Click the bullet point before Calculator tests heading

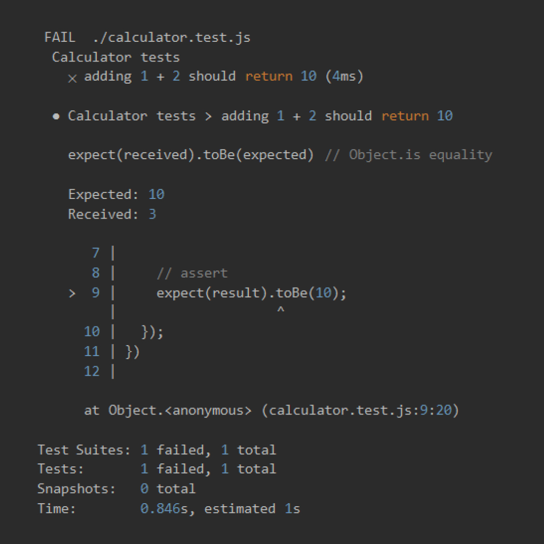coord(56,116)
